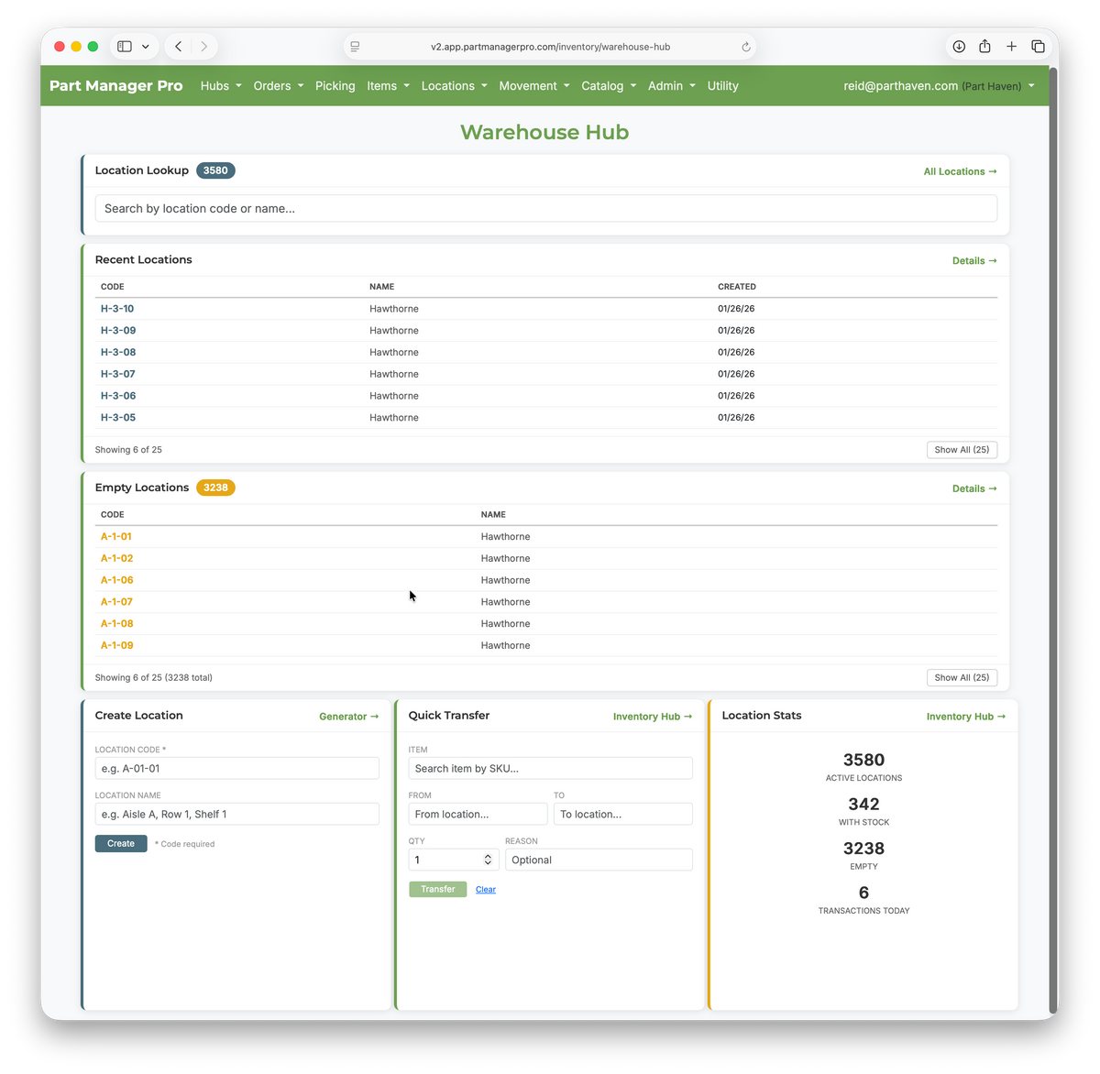Click the Transfer button

[438, 890]
